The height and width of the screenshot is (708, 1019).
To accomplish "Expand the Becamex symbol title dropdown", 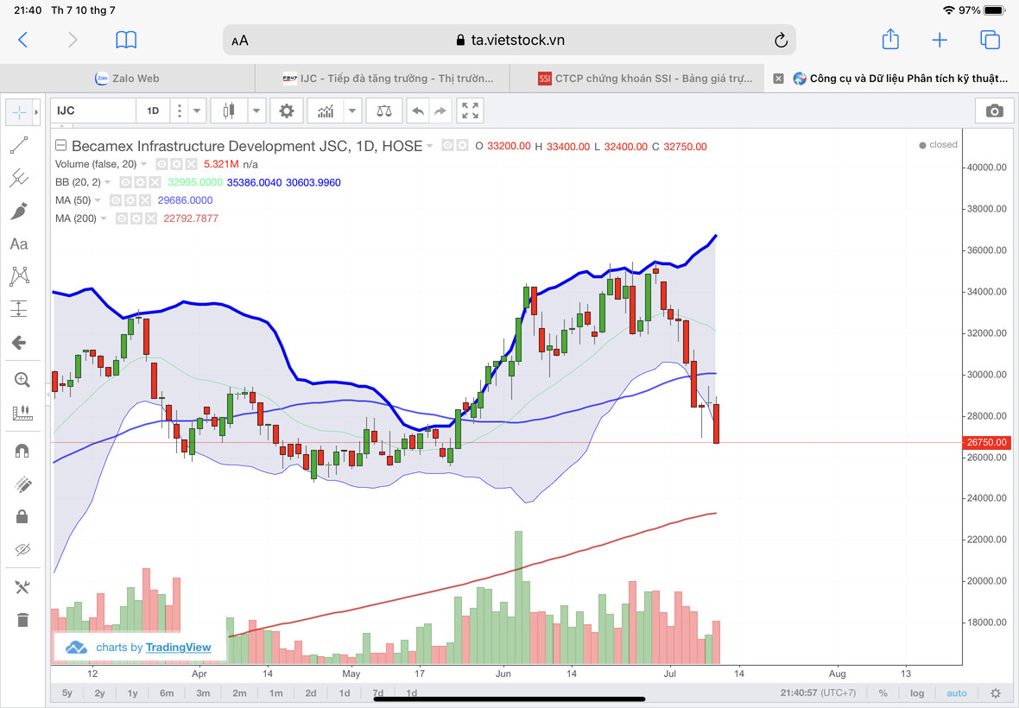I will click(x=429, y=146).
